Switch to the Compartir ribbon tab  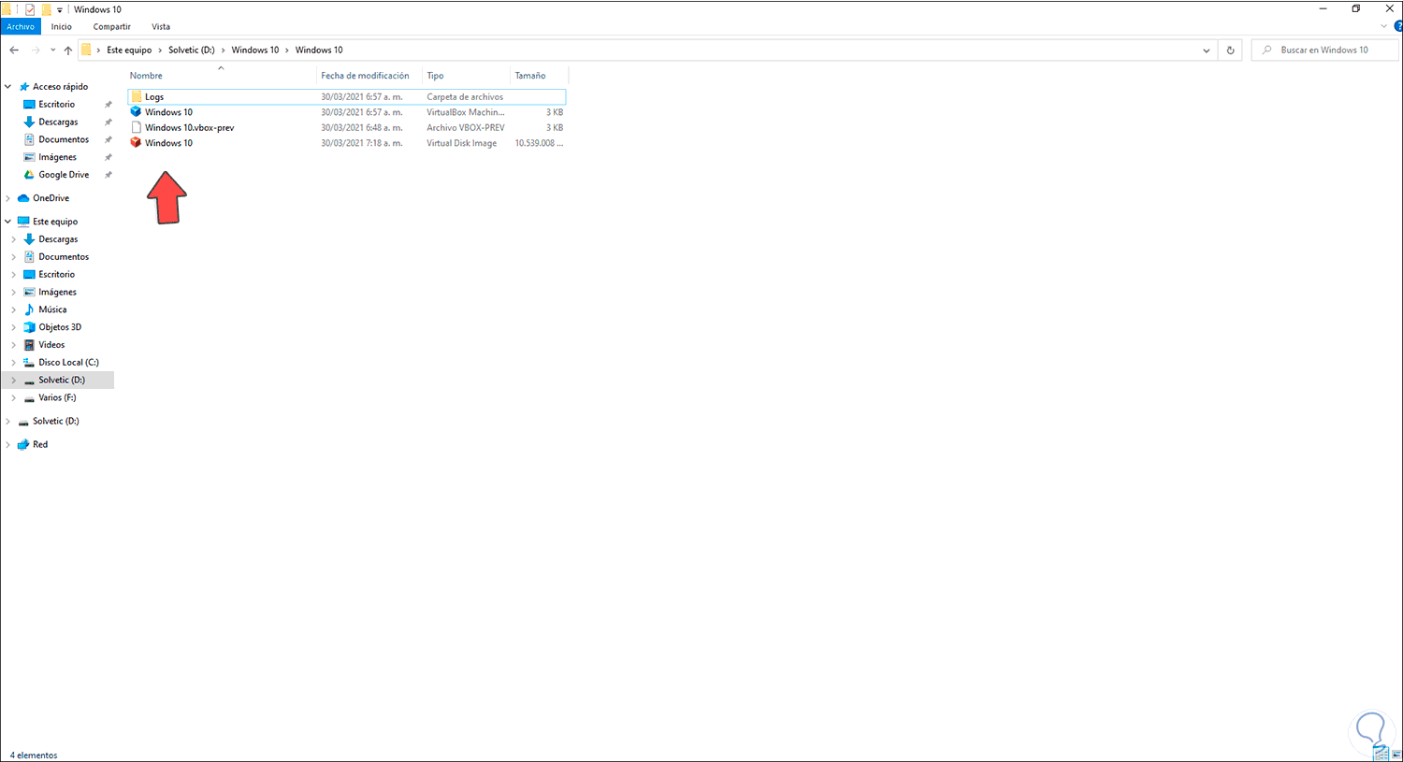[112, 27]
